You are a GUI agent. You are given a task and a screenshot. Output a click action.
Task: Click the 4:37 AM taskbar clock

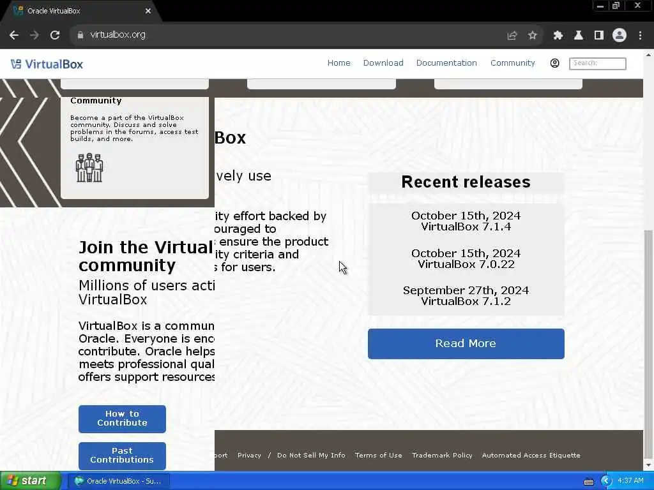point(630,481)
